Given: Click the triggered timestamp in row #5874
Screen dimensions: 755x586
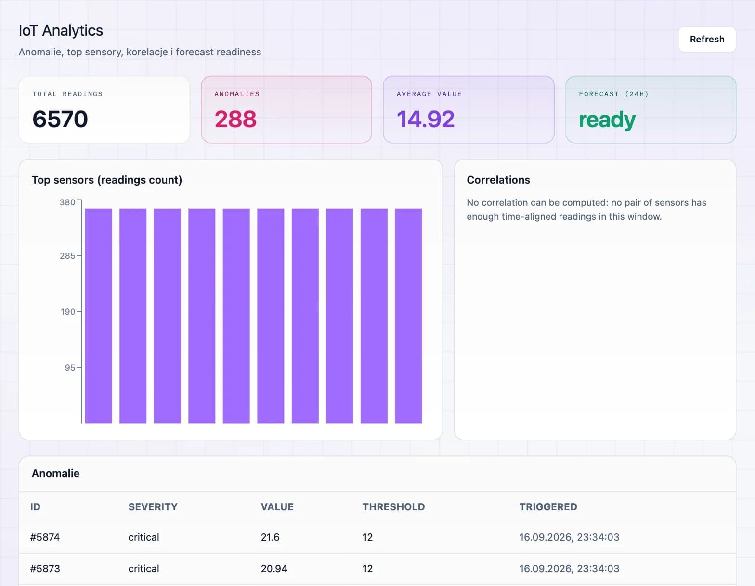Looking at the screenshot, I should (x=569, y=537).
